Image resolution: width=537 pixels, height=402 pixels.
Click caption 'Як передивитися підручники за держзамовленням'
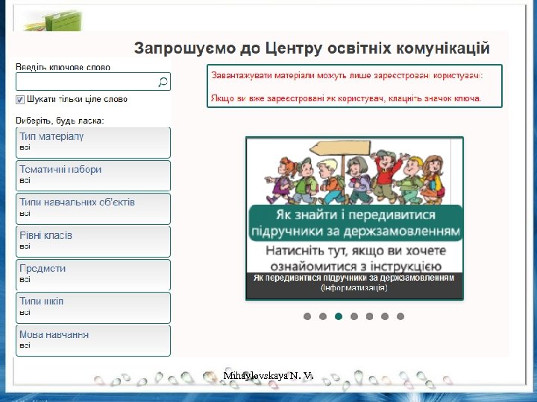[x=354, y=278]
